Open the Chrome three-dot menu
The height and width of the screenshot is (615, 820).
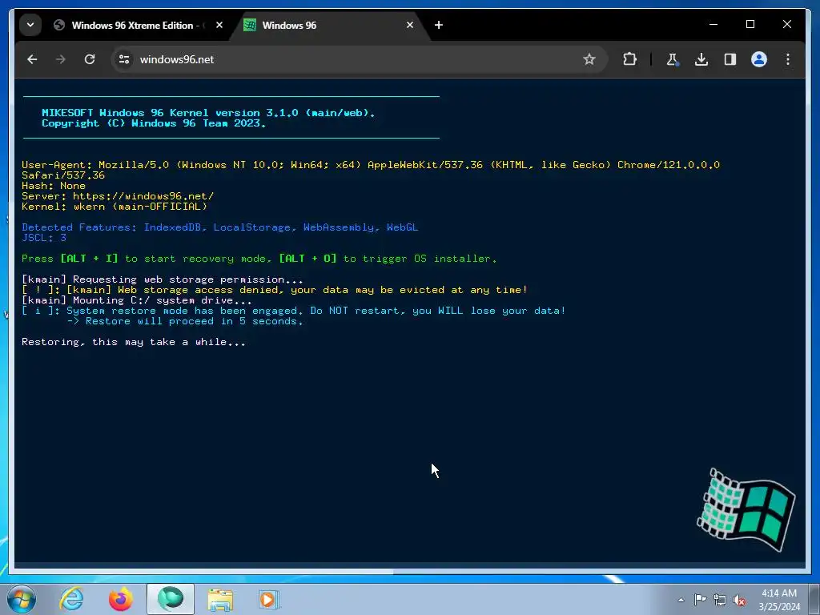pos(788,59)
